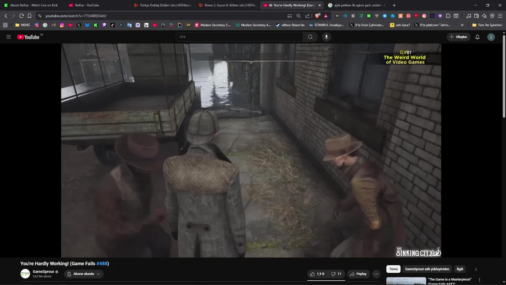
Task: Switch to the ajda pekkan şarkı sözleri tab
Action: pos(357,5)
